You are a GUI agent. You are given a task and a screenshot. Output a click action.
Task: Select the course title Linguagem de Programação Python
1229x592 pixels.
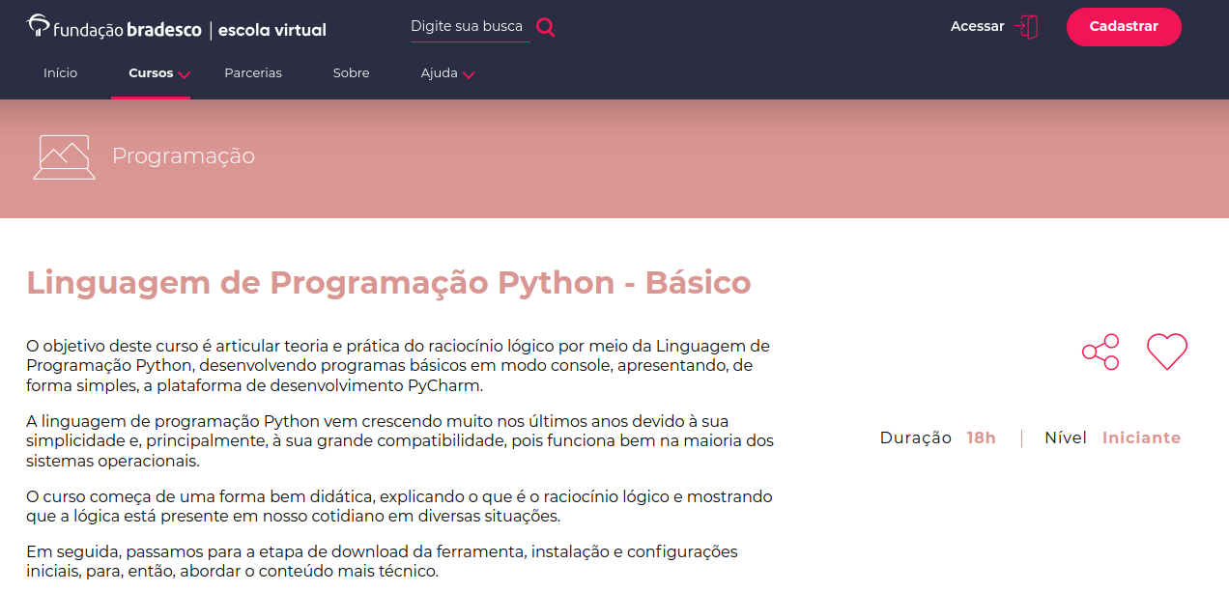[x=387, y=283]
